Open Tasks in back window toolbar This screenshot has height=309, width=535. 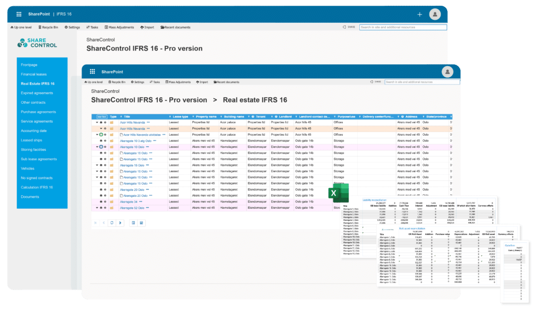point(92,27)
